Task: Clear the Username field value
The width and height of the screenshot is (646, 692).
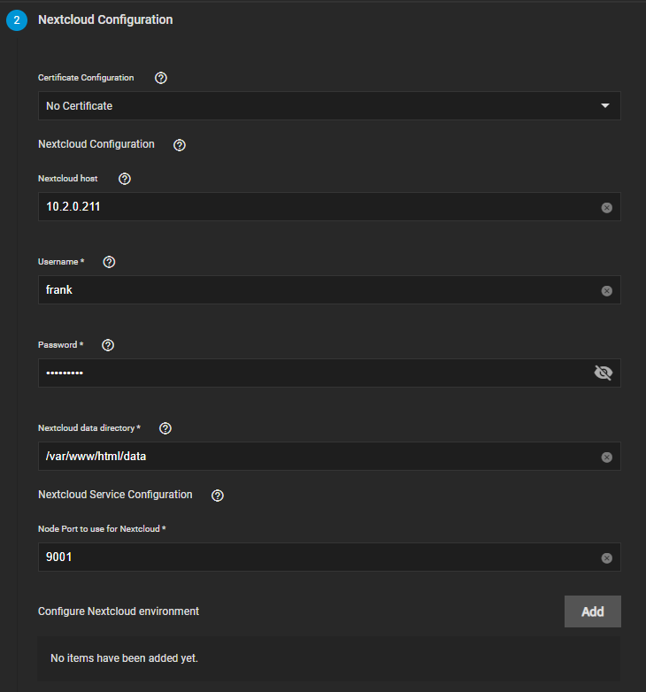Action: [607, 291]
